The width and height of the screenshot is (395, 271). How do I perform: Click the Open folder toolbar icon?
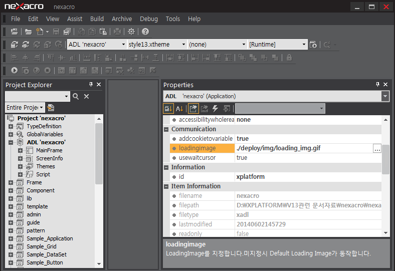pos(28,32)
